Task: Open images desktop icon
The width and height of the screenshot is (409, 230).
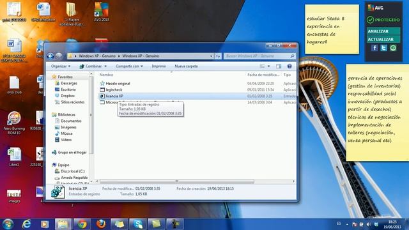Action: [14, 196]
